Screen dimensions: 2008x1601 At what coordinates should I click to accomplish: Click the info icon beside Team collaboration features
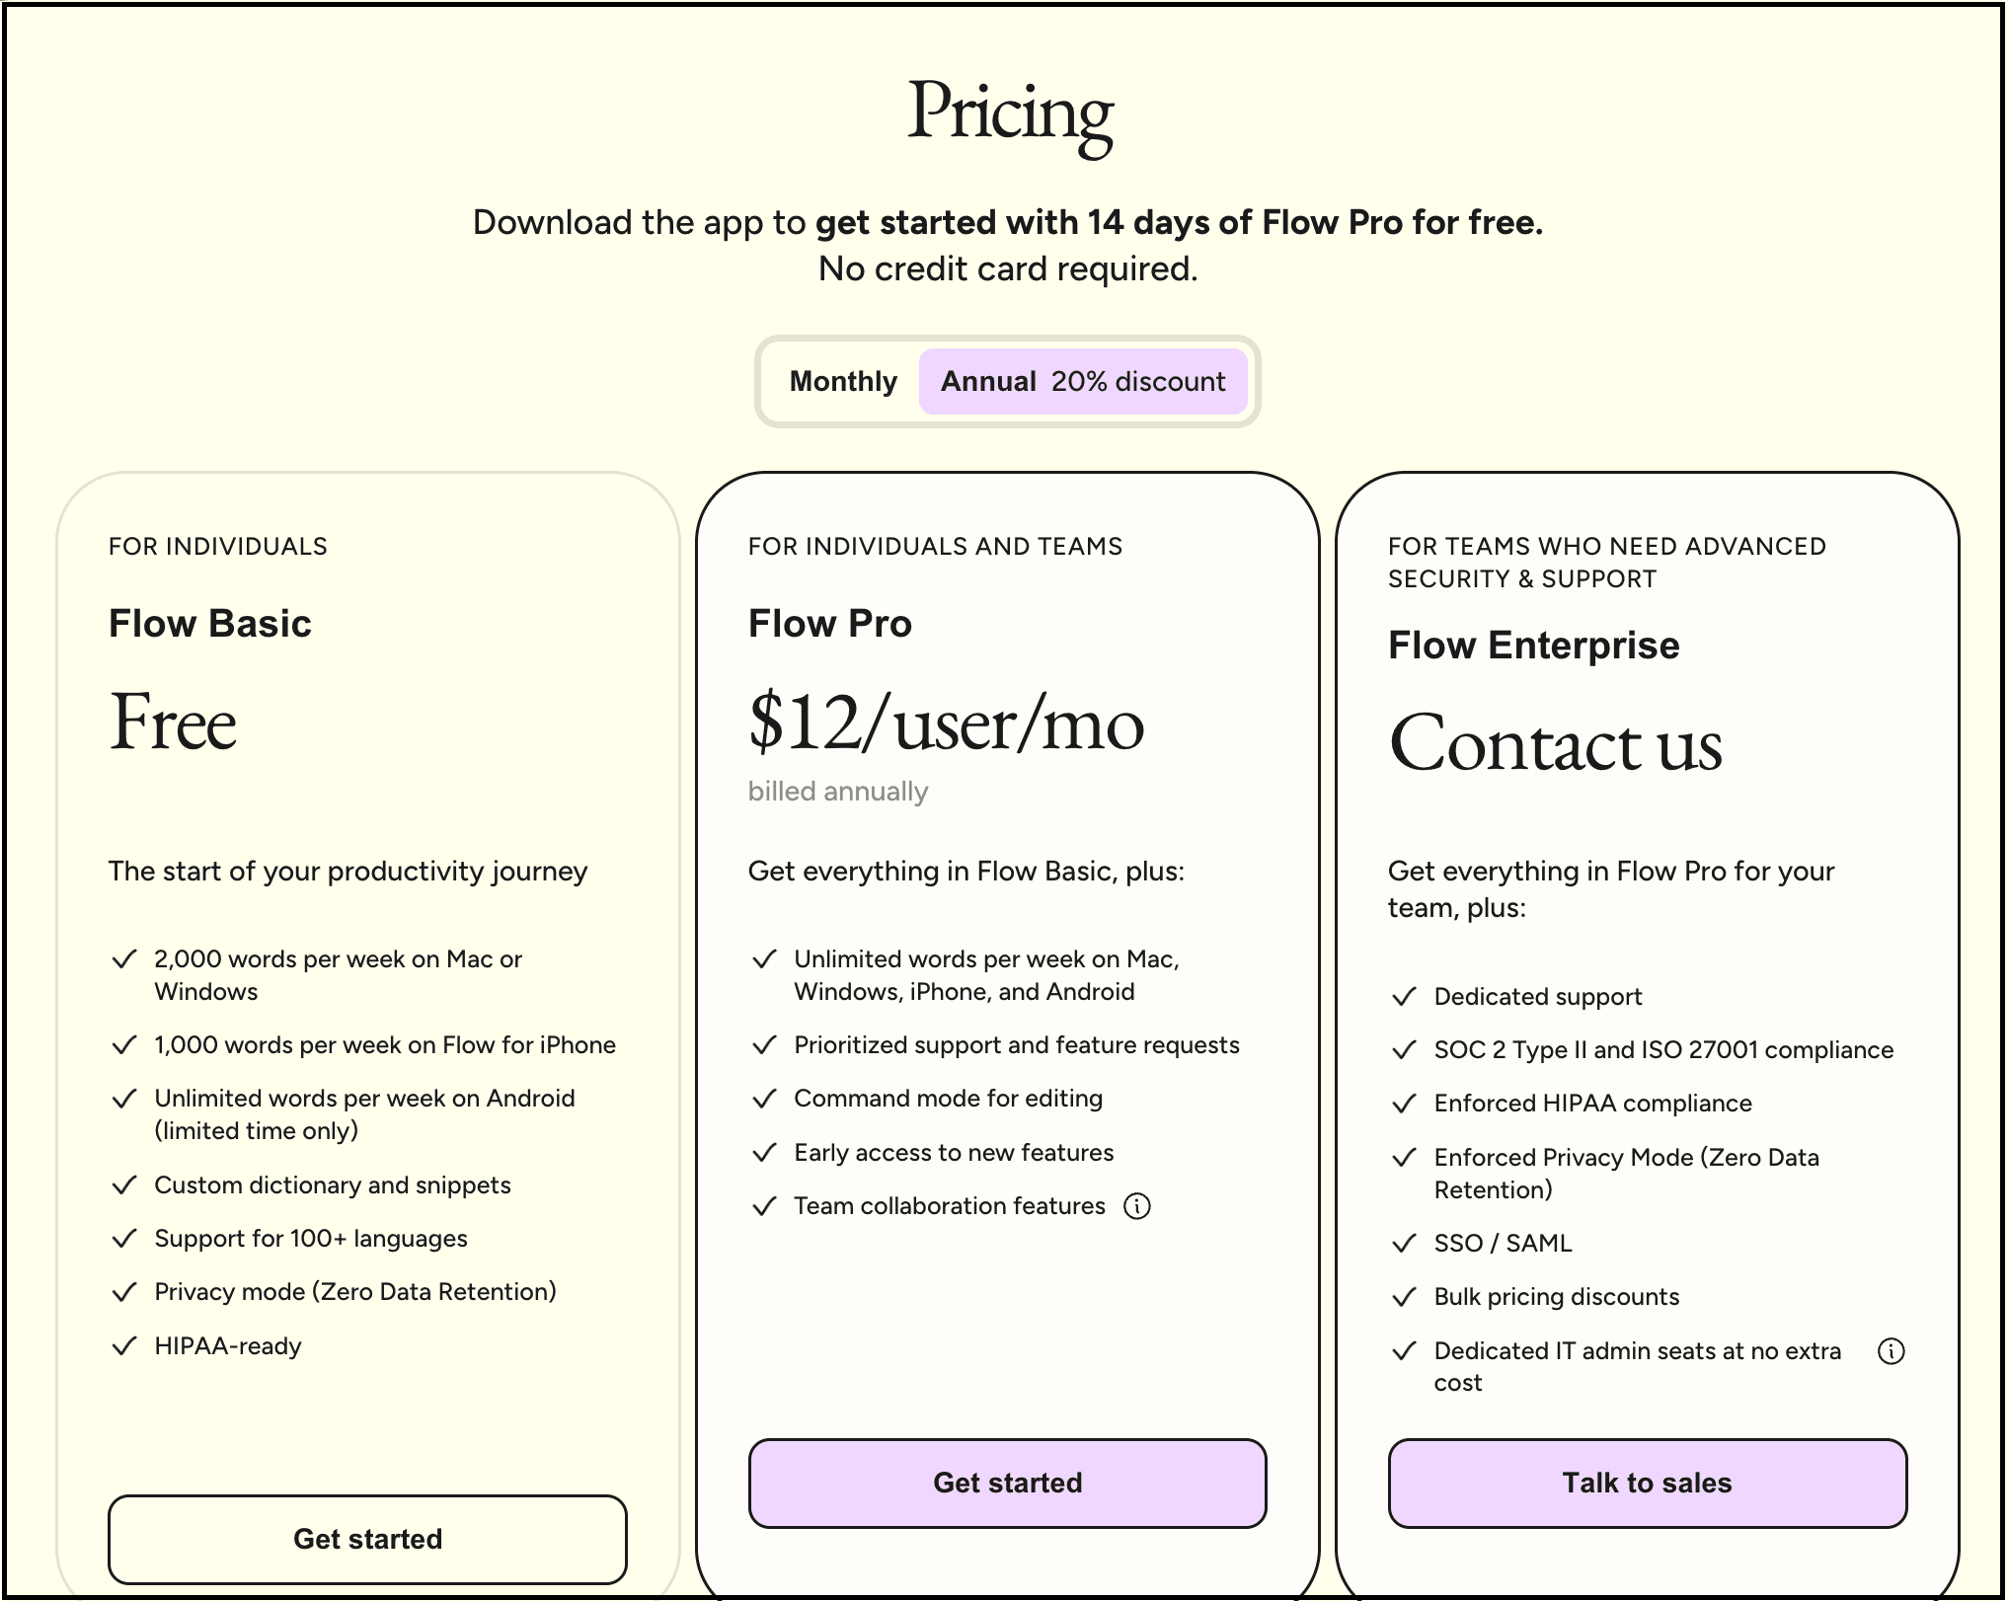(1137, 1206)
